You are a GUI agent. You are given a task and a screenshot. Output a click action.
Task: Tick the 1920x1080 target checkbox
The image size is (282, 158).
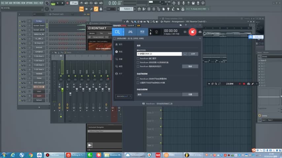tap(115, 39)
